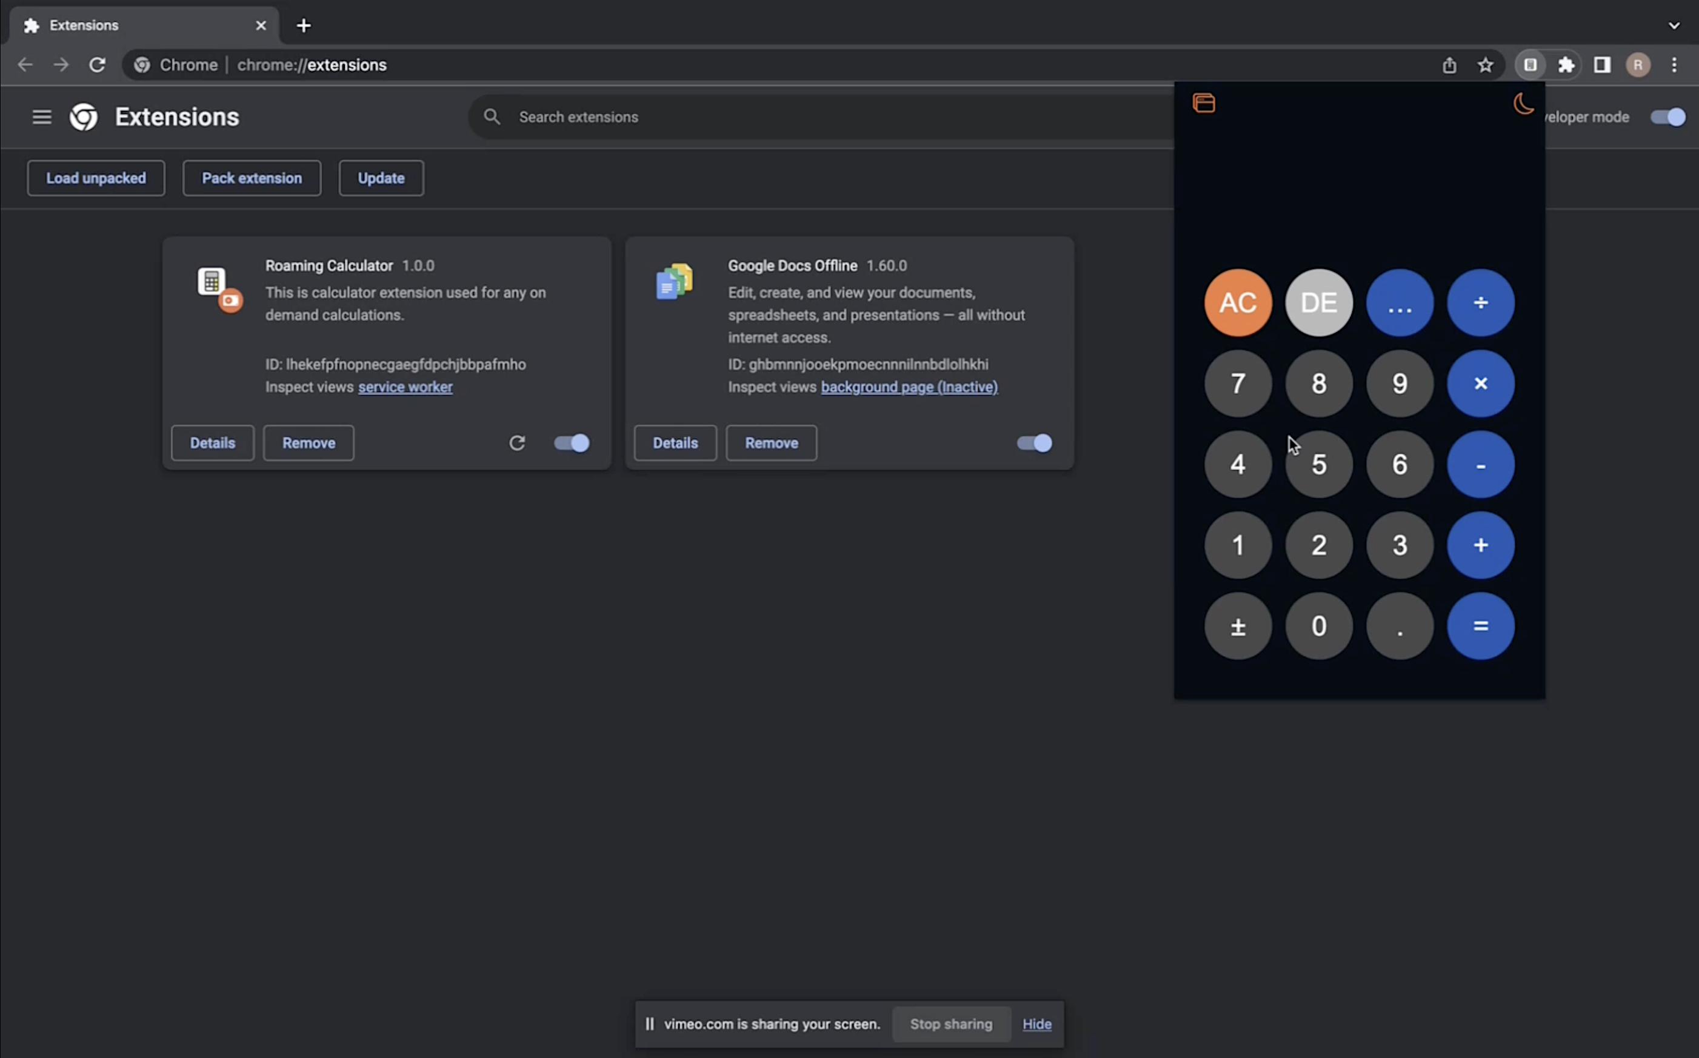Click Load unpacked button
Screen dimensions: 1699x1058
coord(96,178)
